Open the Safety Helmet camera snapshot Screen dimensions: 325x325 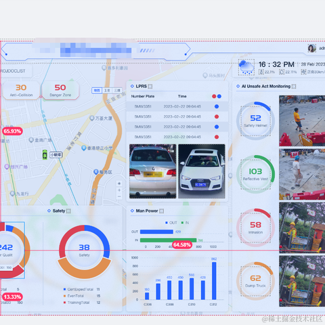coord(302,121)
